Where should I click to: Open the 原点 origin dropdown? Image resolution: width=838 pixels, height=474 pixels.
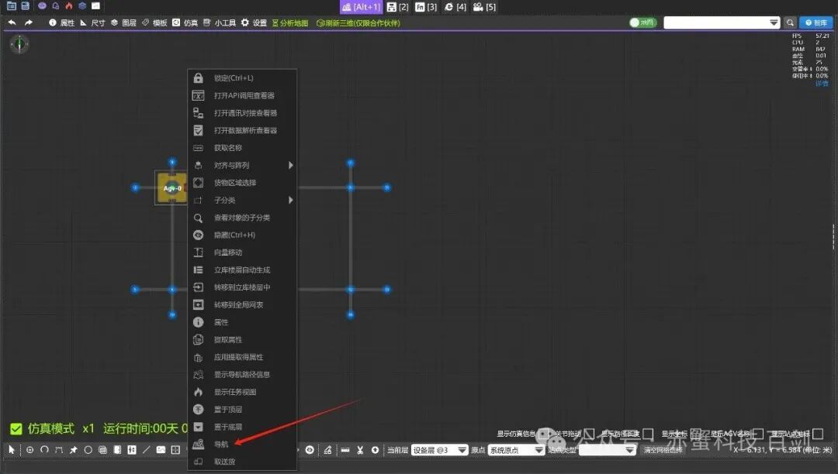pyautogui.click(x=516, y=450)
